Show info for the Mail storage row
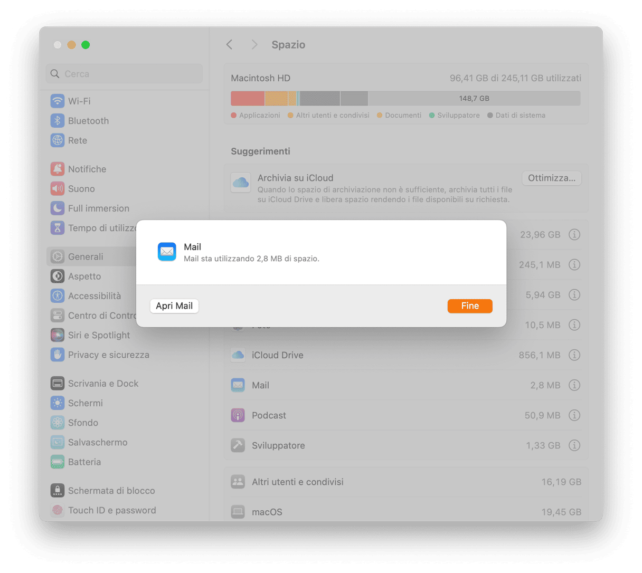 tap(574, 385)
